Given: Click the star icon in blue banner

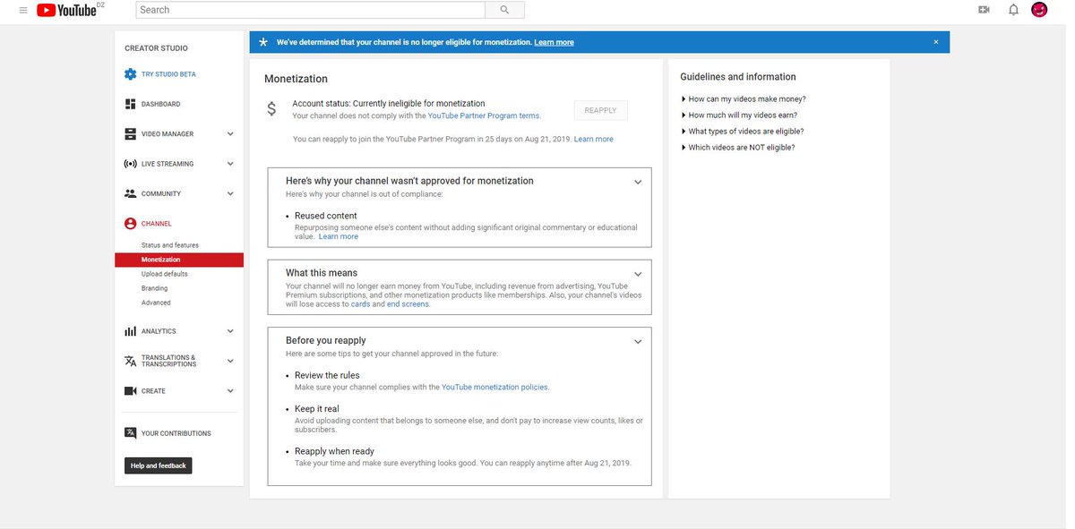Looking at the screenshot, I should [263, 42].
